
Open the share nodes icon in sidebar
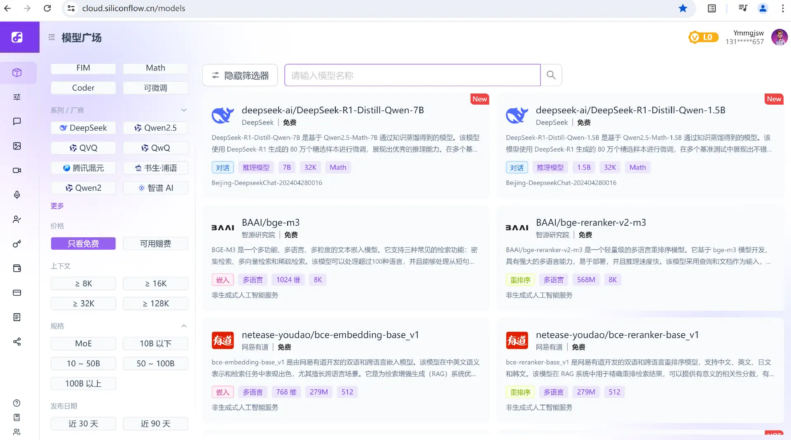pyautogui.click(x=17, y=342)
